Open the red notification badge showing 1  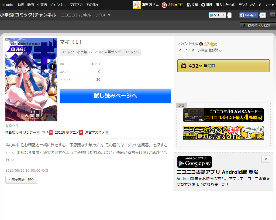(164, 5)
